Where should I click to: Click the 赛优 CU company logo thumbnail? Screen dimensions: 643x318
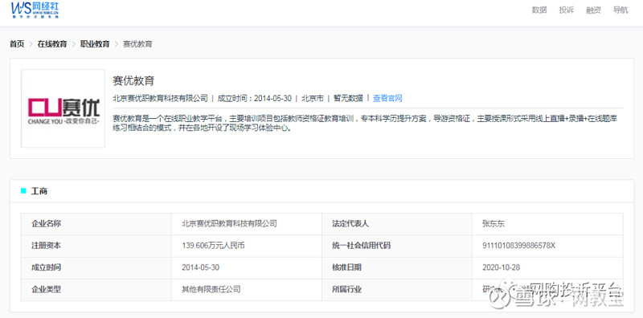[63, 108]
